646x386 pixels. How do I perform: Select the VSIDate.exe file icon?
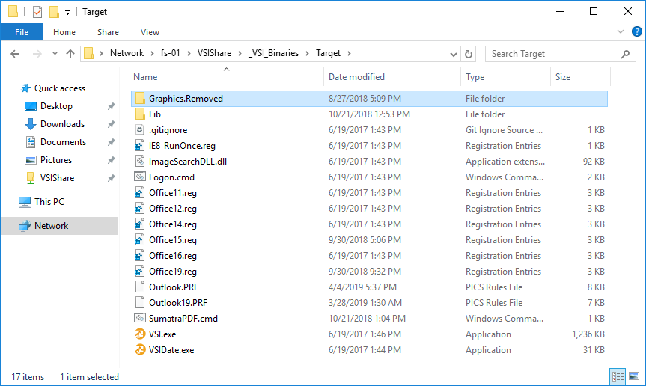coord(140,350)
